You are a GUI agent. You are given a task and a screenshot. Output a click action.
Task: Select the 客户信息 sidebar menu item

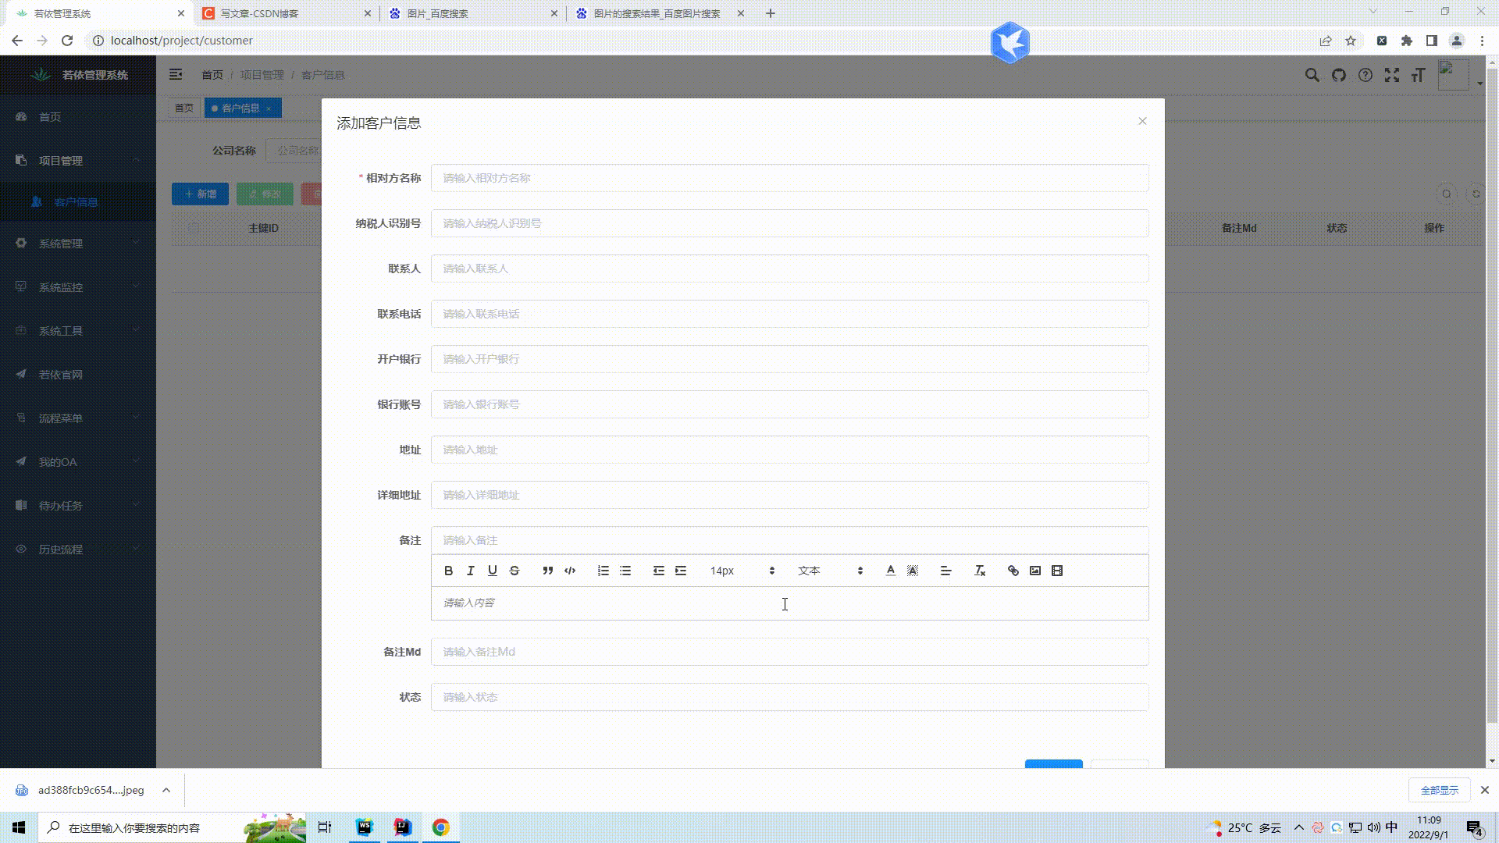(76, 201)
